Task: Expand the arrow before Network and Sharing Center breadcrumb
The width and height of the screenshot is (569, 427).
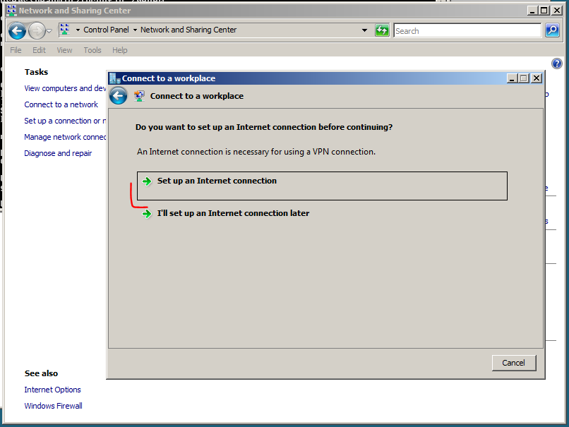Action: (x=135, y=30)
